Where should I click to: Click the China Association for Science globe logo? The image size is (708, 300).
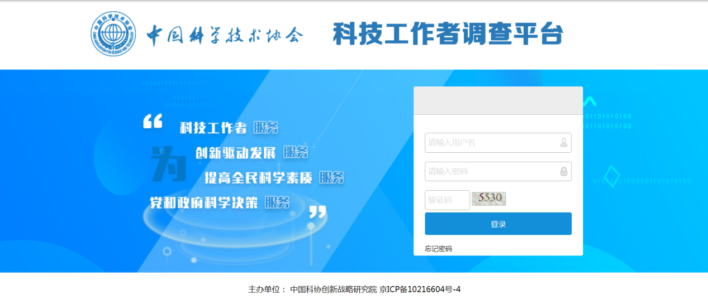[113, 34]
